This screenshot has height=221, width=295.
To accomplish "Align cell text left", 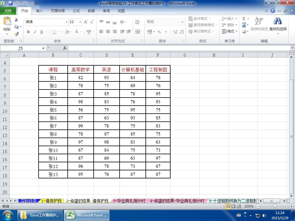I will 101,32.
